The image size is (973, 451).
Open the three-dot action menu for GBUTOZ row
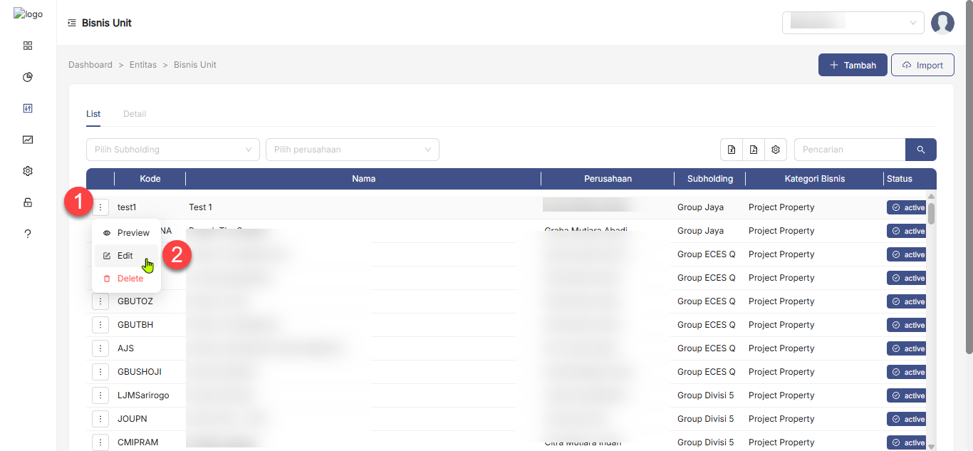(100, 301)
